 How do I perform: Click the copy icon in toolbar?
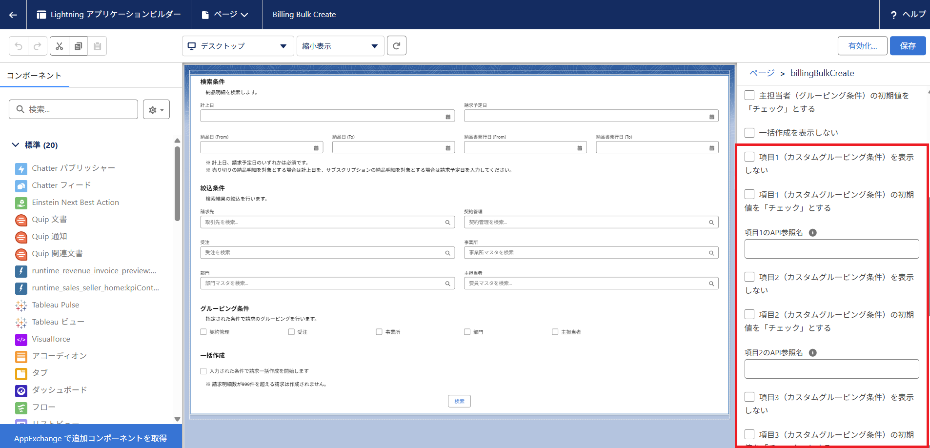[78, 46]
